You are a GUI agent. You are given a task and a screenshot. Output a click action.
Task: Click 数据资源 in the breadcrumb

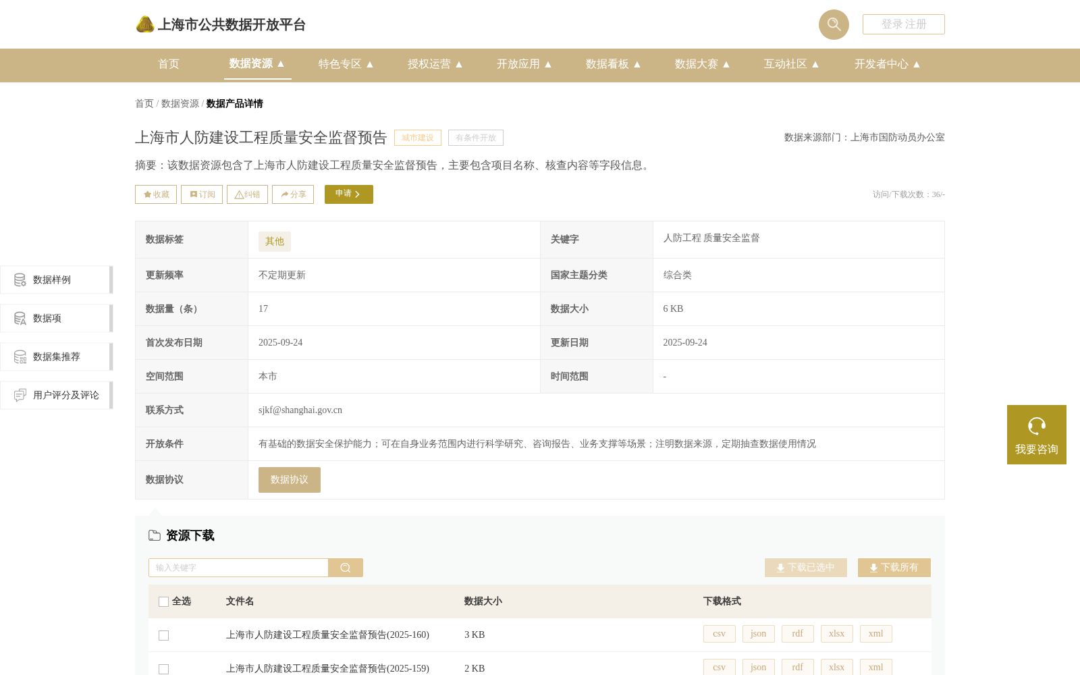point(180,103)
